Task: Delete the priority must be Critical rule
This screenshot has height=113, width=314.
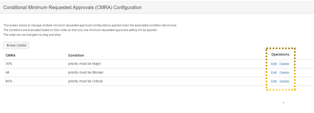Action: point(284,81)
